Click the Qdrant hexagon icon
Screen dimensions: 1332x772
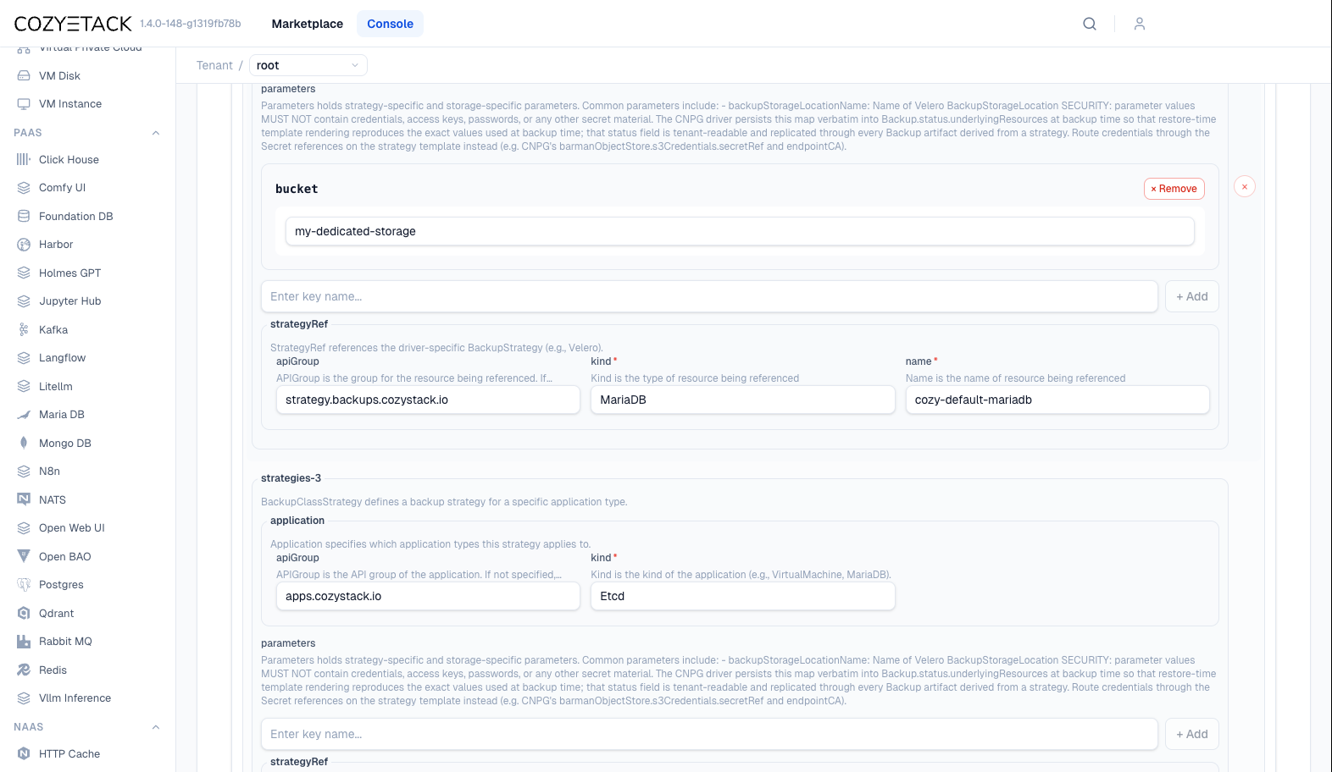coord(24,614)
